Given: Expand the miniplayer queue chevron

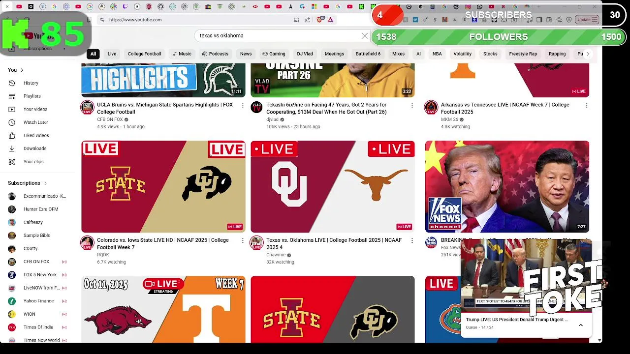Looking at the screenshot, I should tap(581, 325).
